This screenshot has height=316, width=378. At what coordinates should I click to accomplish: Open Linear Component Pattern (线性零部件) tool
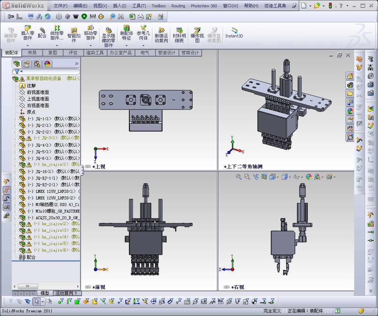coord(57,33)
